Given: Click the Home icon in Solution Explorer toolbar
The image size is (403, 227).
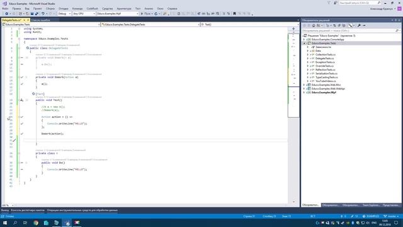Looking at the screenshot, I should coord(314,25).
